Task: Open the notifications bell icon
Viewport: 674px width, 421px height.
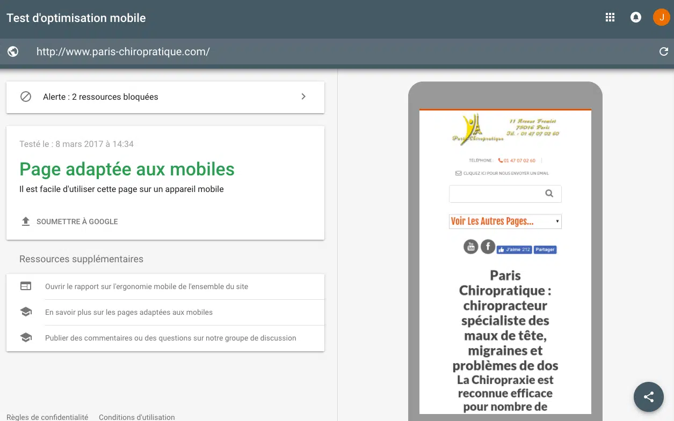Action: click(635, 17)
